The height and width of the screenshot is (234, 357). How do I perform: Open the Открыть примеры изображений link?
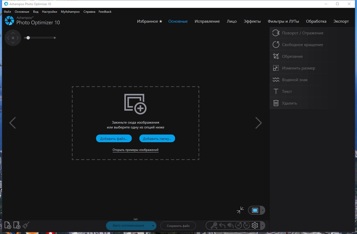(x=135, y=150)
